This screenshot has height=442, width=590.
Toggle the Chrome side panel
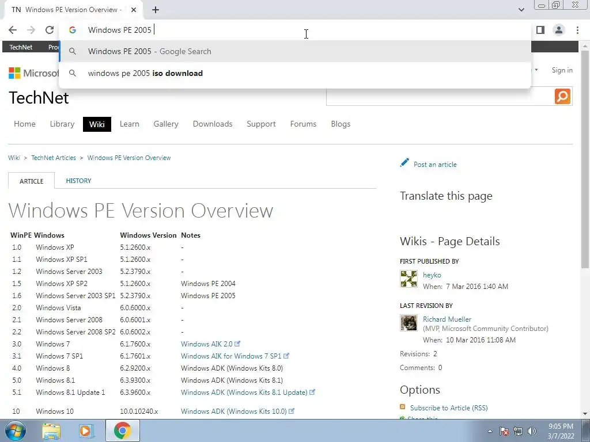[x=540, y=30]
